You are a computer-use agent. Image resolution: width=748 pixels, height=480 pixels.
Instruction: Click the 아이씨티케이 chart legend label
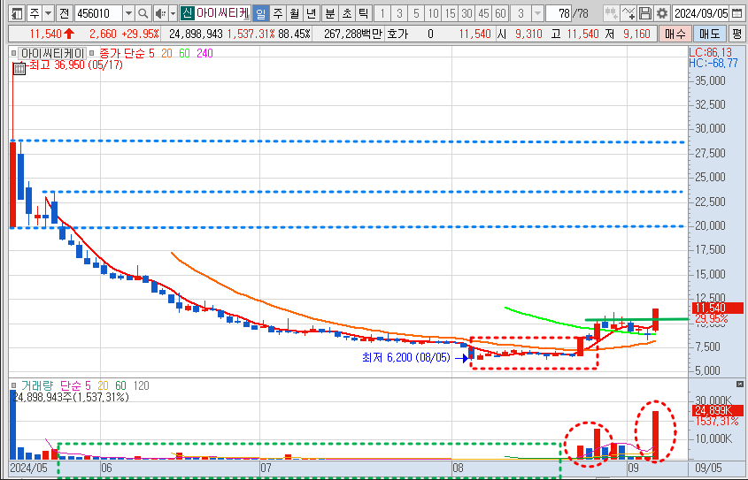point(52,53)
